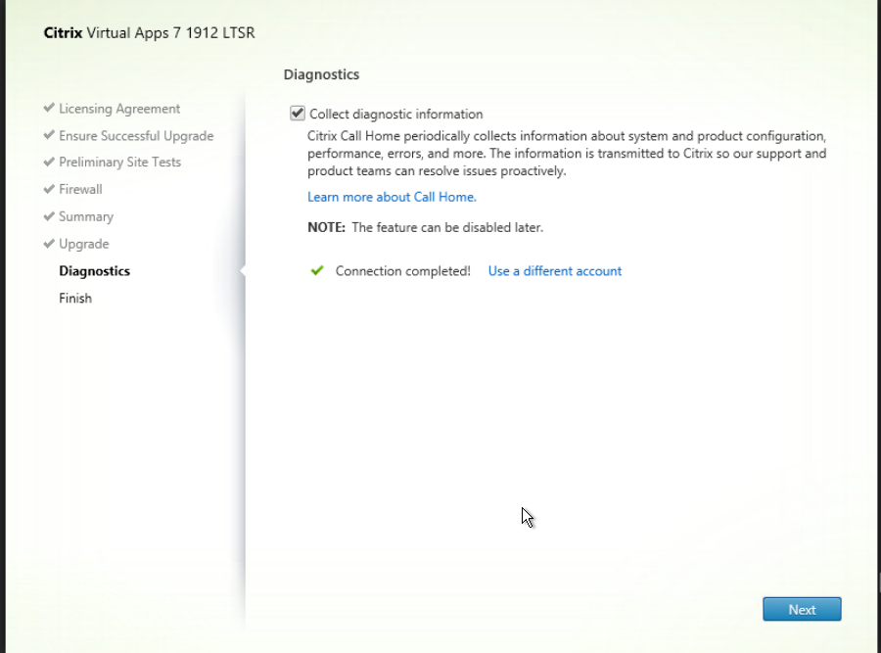The height and width of the screenshot is (653, 881).
Task: Click the Diagnostics page heading
Action: click(321, 74)
